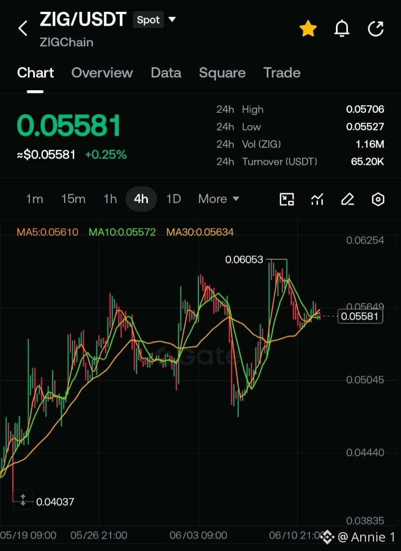The image size is (401, 551).
Task: Go to the Trade tab
Action: [x=282, y=73]
